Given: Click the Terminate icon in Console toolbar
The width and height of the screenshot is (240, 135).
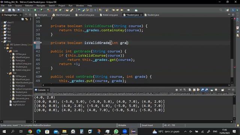Looking at the screenshot, I should [x=177, y=90].
